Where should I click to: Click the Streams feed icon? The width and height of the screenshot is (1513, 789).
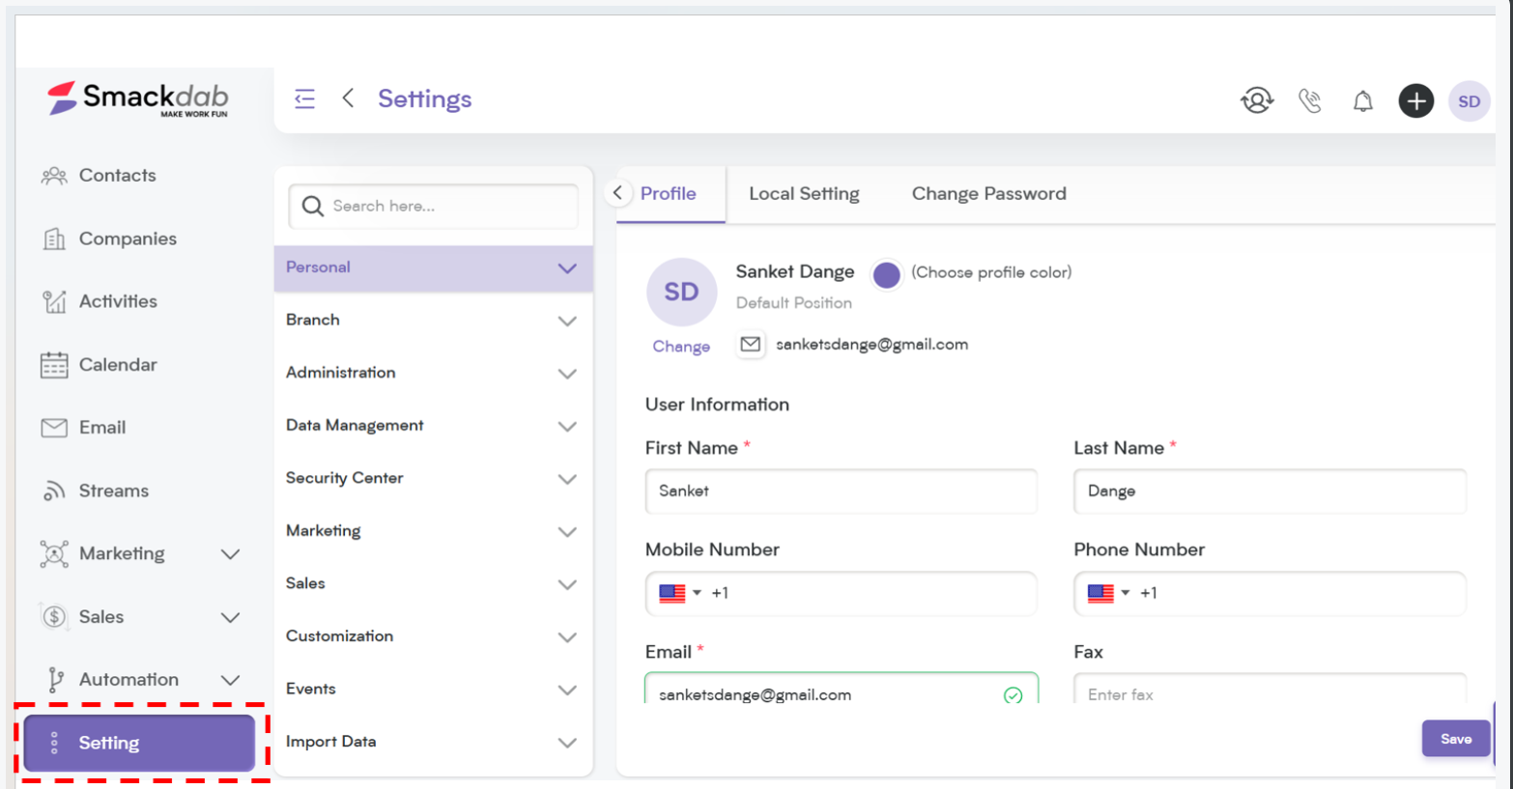point(54,491)
